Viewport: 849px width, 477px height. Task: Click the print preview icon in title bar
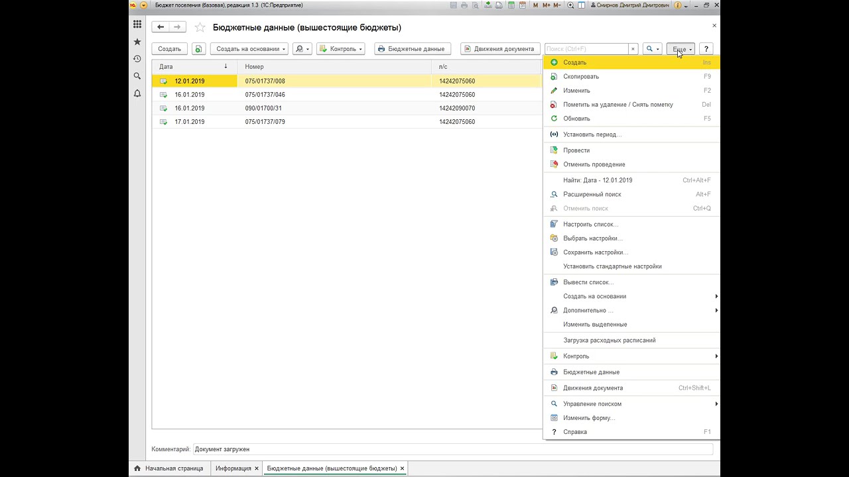tap(476, 5)
